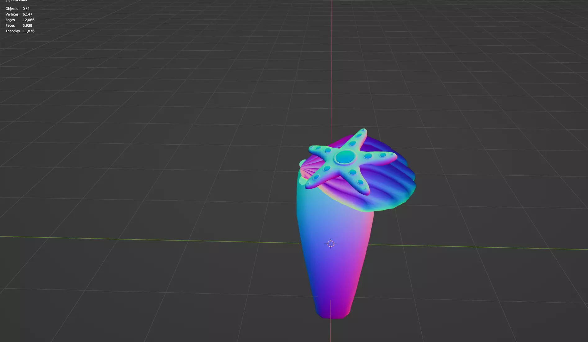Click the 'Faces' statistics label
The width and height of the screenshot is (588, 342).
[x=10, y=25]
